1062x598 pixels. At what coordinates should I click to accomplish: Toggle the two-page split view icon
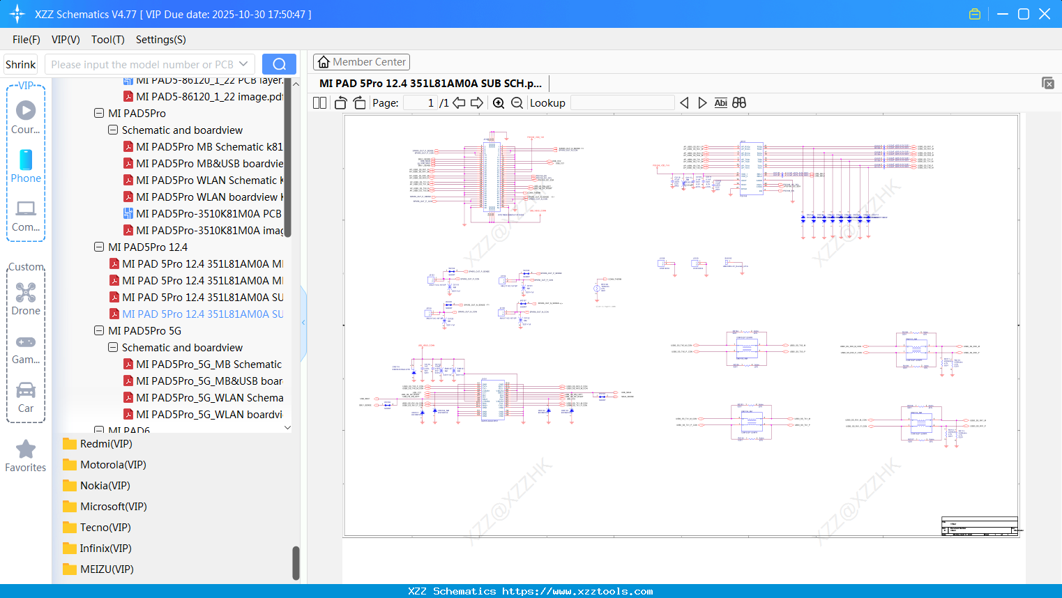[x=320, y=103]
